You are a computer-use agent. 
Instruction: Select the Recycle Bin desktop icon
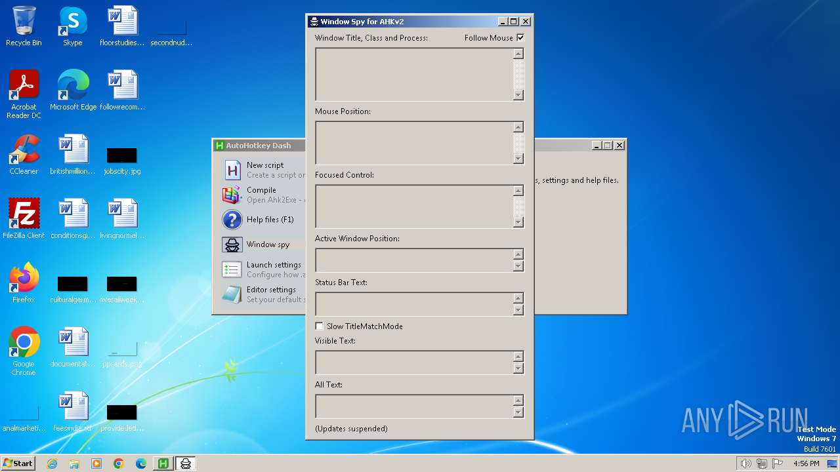(24, 26)
